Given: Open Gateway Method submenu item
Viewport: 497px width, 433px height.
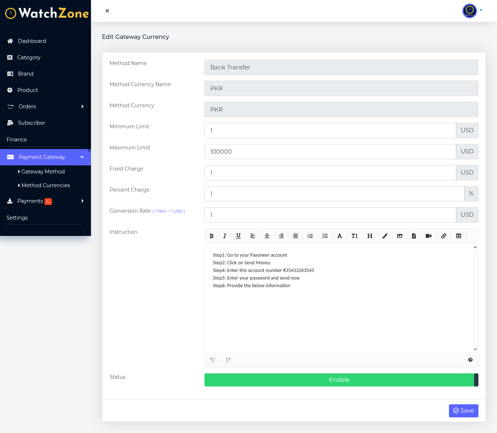Looking at the screenshot, I should coord(43,172).
